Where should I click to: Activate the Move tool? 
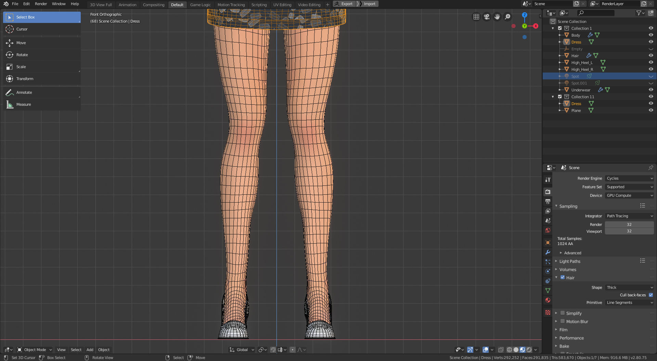[42, 43]
